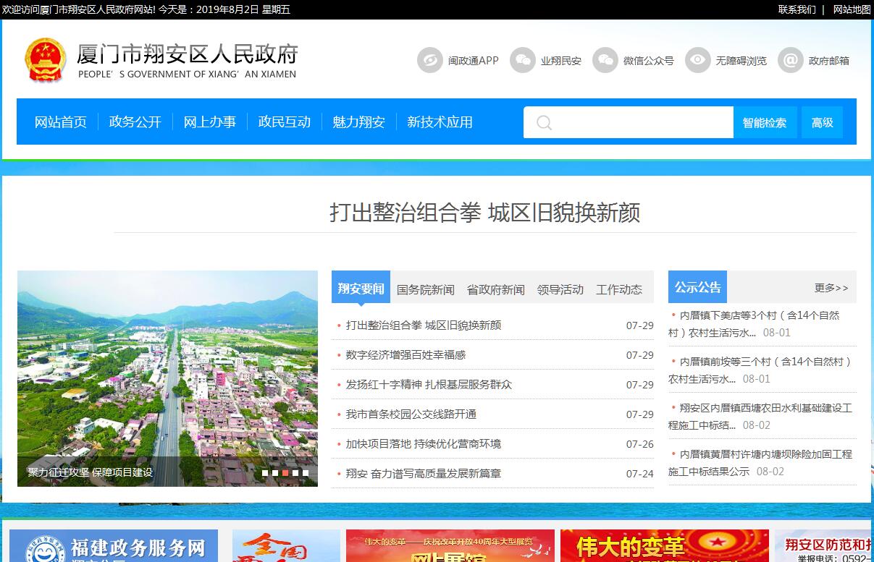Select the third carousel dot indicator

click(x=285, y=473)
